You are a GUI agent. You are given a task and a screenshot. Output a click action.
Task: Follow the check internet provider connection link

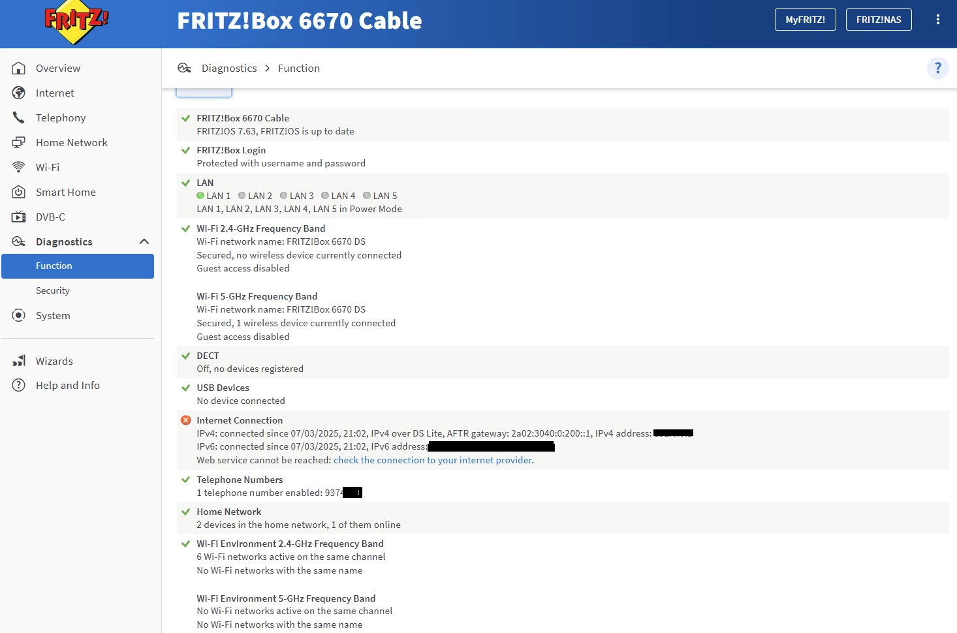pyautogui.click(x=433, y=460)
